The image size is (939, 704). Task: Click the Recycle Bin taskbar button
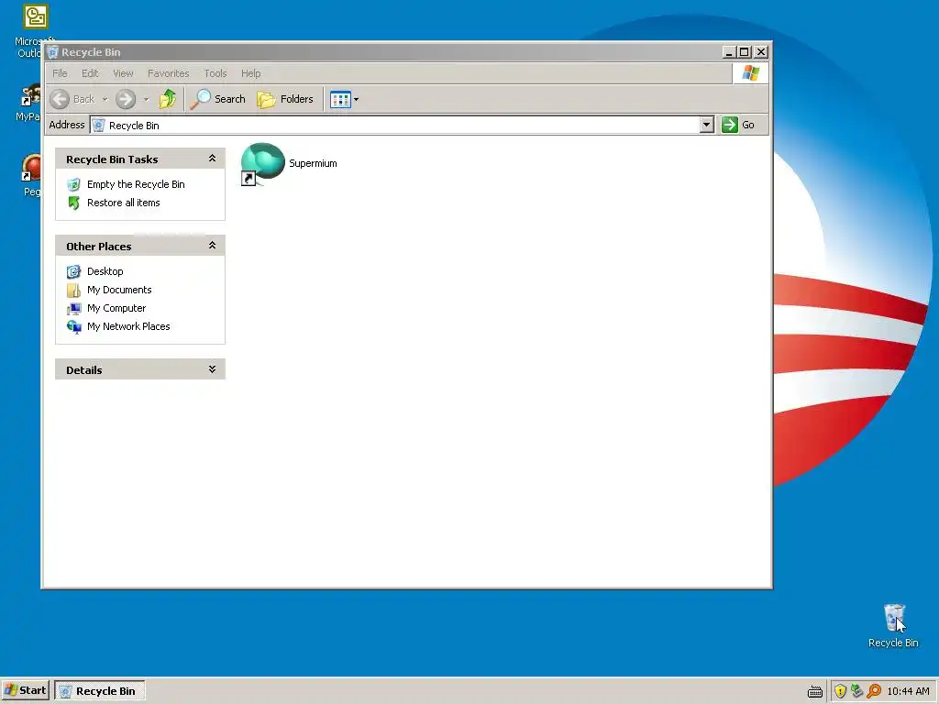point(99,691)
